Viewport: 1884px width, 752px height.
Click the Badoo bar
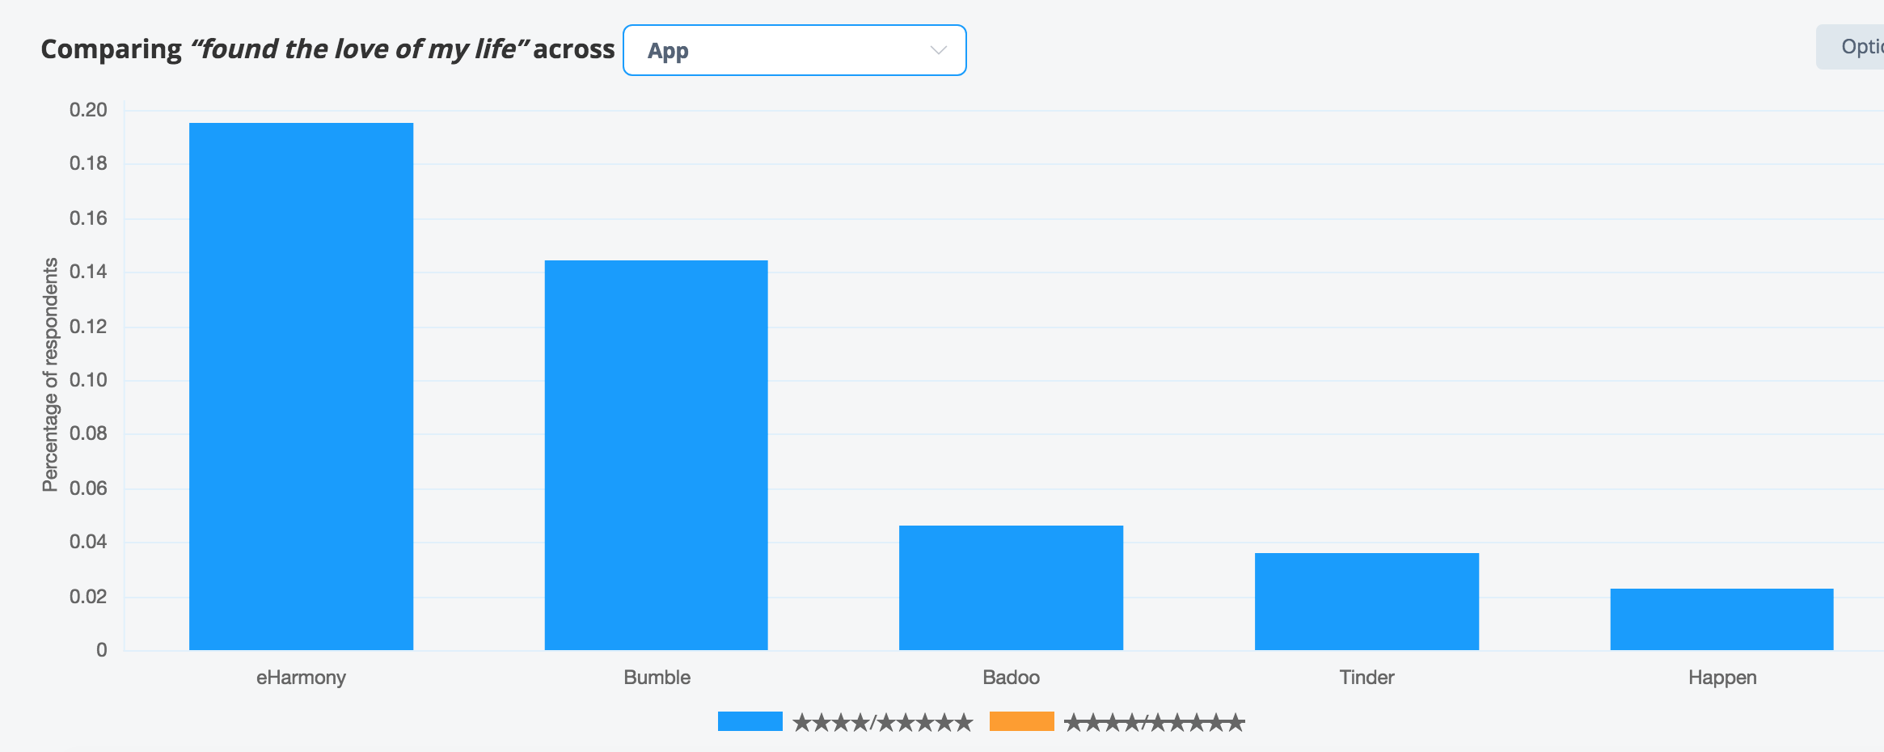click(1011, 588)
